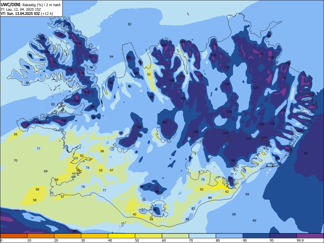Click the map value '53' in the yellow northern valley
This screenshot has width=324, height=243.
(149, 75)
